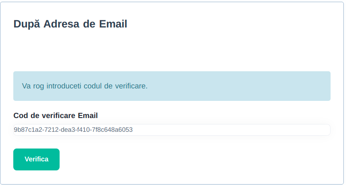
Task: Click the 'Cod' word in the field label
Action: (x=21, y=115)
